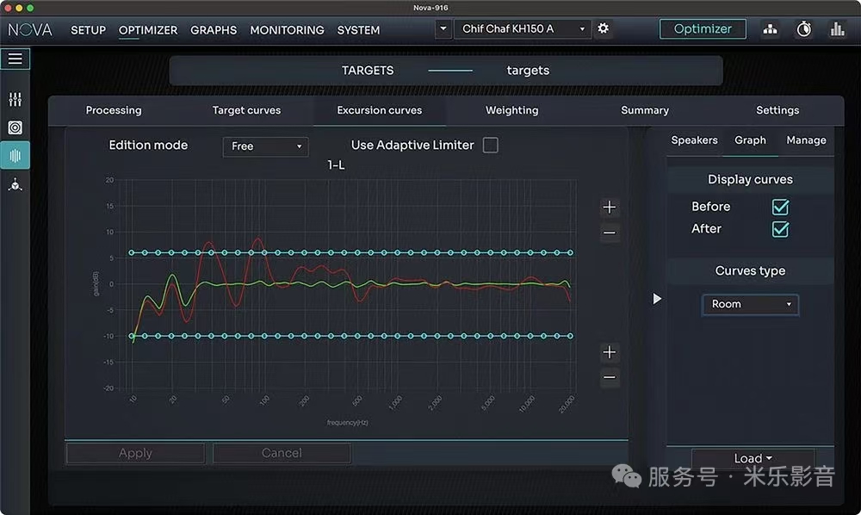This screenshot has height=515, width=861.
Task: Open the Chif Chaf KH150 A preset dropdown
Action: 522,29
